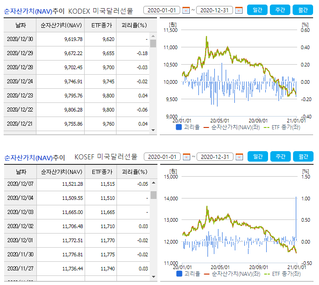The width and height of the screenshot is (319, 285).
Task: Click KOSEF start date field 2020-01-01
Action: pos(162,157)
